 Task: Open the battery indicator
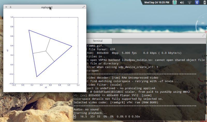205,2
